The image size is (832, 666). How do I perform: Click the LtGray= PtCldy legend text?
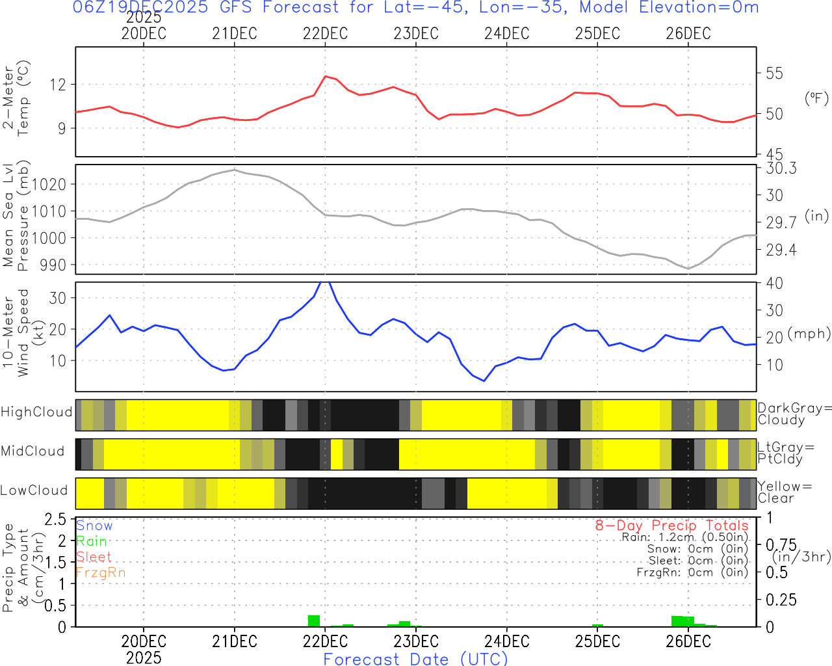[x=785, y=453]
